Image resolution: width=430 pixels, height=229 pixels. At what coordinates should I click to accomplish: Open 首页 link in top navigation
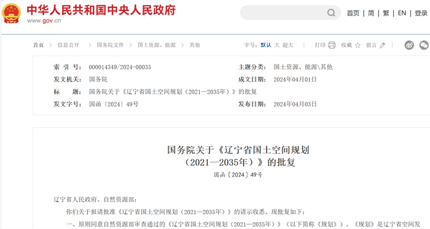pyautogui.click(x=353, y=13)
